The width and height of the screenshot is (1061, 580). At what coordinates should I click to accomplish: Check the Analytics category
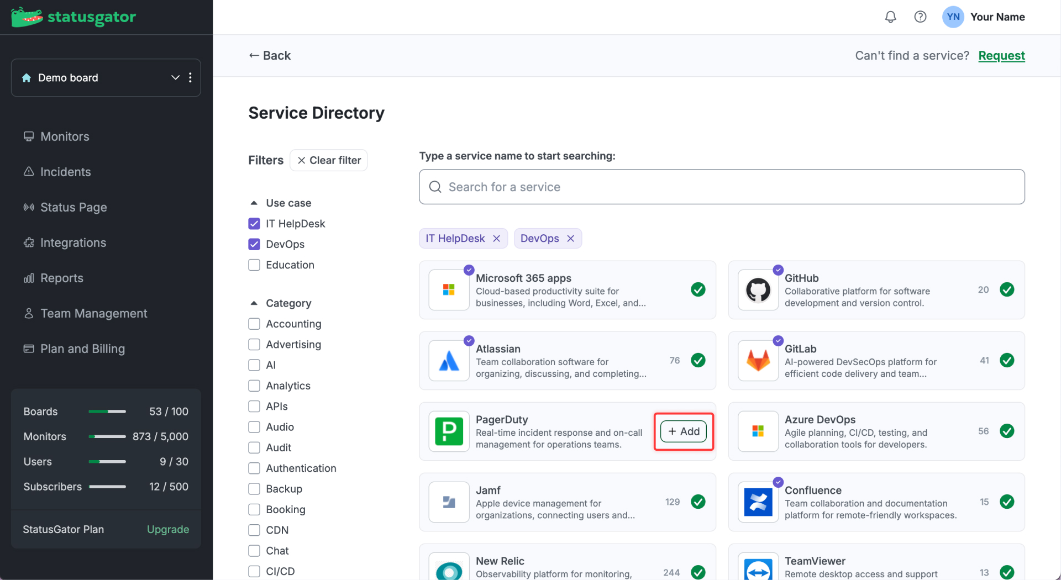coord(254,386)
